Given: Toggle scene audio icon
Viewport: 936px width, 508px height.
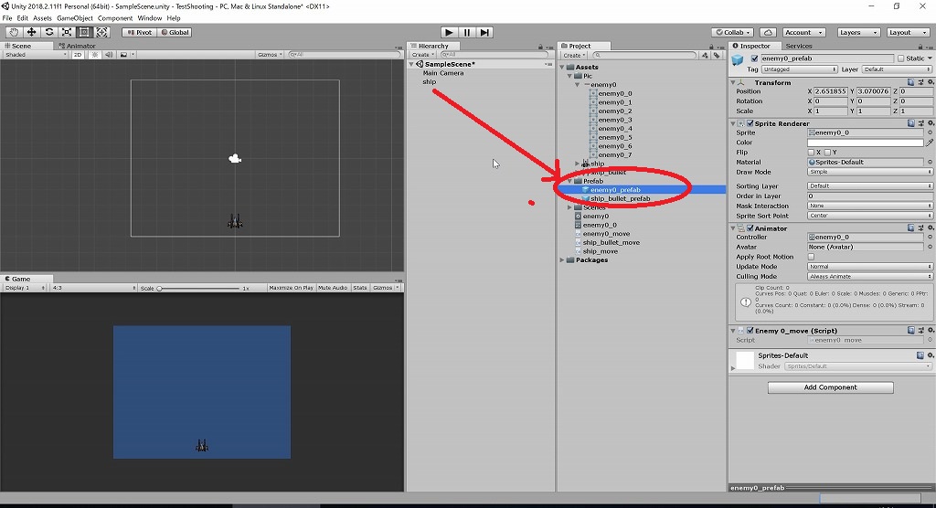Looking at the screenshot, I should pos(109,54).
